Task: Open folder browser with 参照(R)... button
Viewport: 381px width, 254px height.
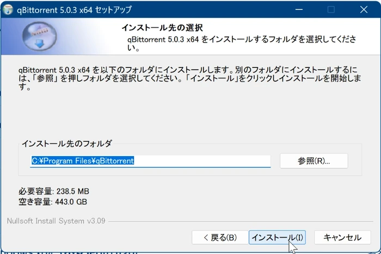Action: coord(314,161)
